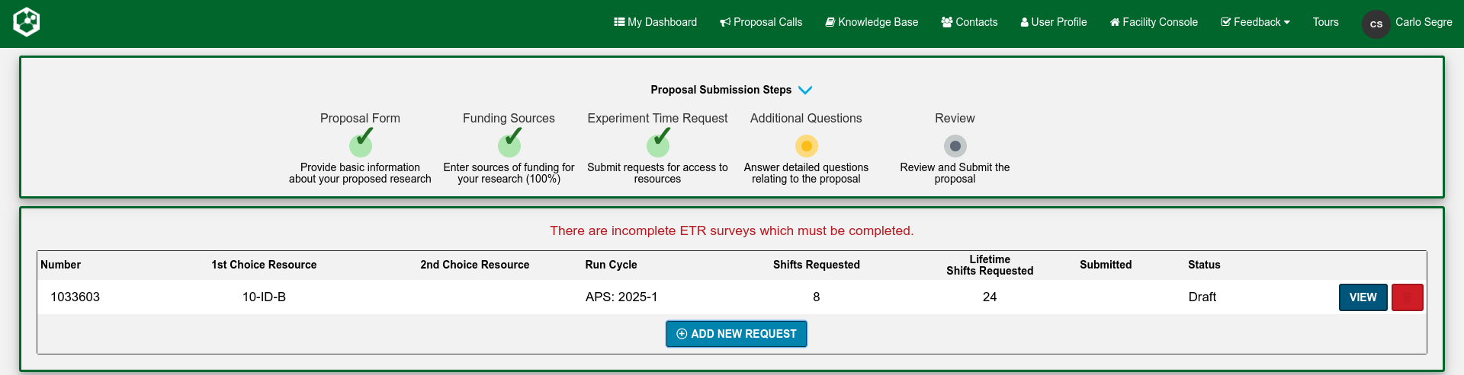Select the Review gray step circle
Viewport: 1464px width, 375px height.
[955, 146]
